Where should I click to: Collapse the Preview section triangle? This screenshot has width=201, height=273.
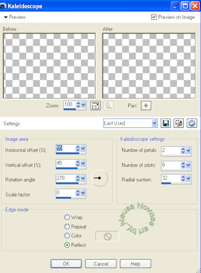(x=6, y=17)
